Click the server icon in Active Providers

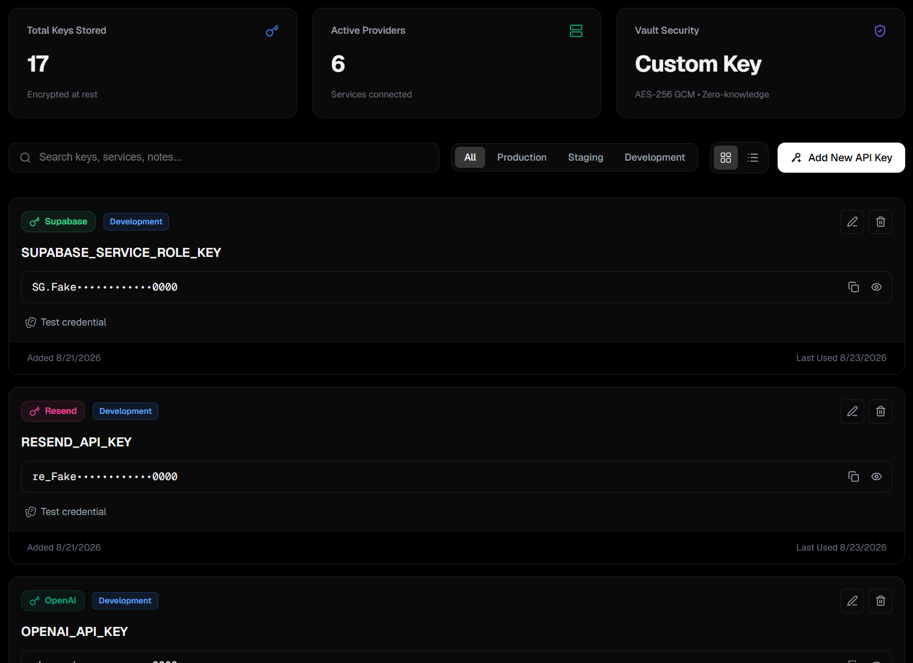(x=576, y=31)
